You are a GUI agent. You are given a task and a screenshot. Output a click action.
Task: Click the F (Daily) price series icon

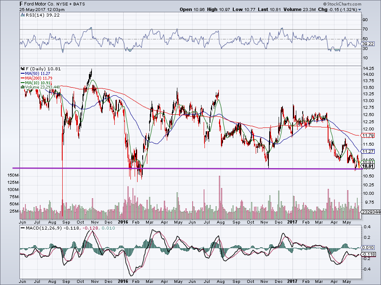tap(23, 69)
